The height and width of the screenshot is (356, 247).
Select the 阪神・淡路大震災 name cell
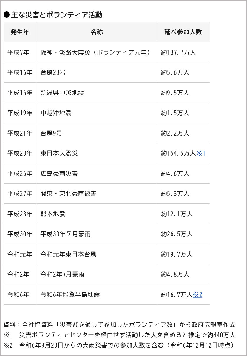[x=97, y=52]
